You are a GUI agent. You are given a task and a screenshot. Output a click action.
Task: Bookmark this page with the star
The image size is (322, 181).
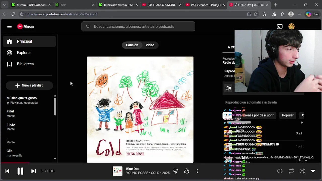point(256,14)
